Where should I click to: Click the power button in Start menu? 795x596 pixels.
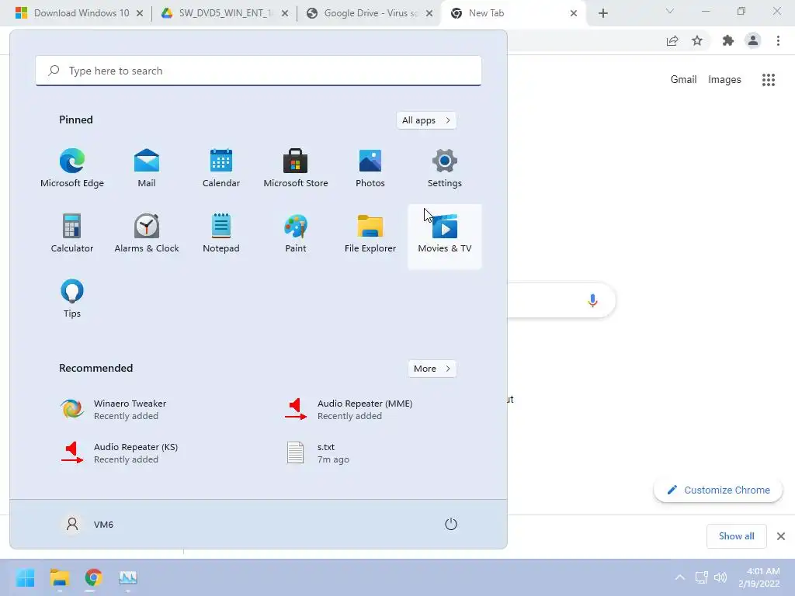pyautogui.click(x=451, y=524)
